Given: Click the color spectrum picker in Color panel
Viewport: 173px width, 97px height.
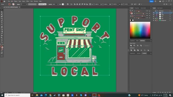Looking at the screenshot, I should coord(140,30).
